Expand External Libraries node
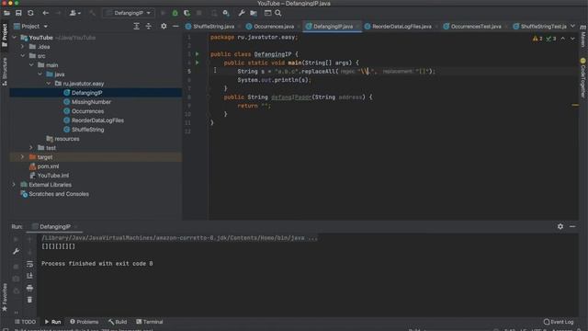Screen dimensions: 588x331 (15, 185)
